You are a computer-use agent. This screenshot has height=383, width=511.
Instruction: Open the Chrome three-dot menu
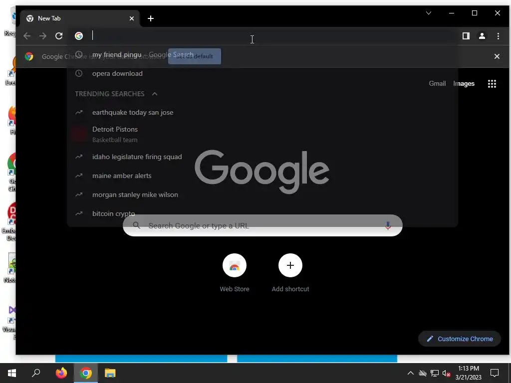click(x=498, y=36)
